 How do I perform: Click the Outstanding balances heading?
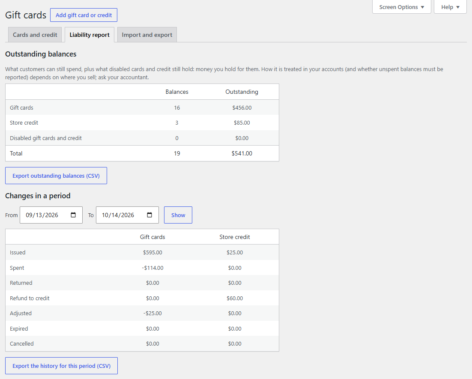[x=41, y=54]
